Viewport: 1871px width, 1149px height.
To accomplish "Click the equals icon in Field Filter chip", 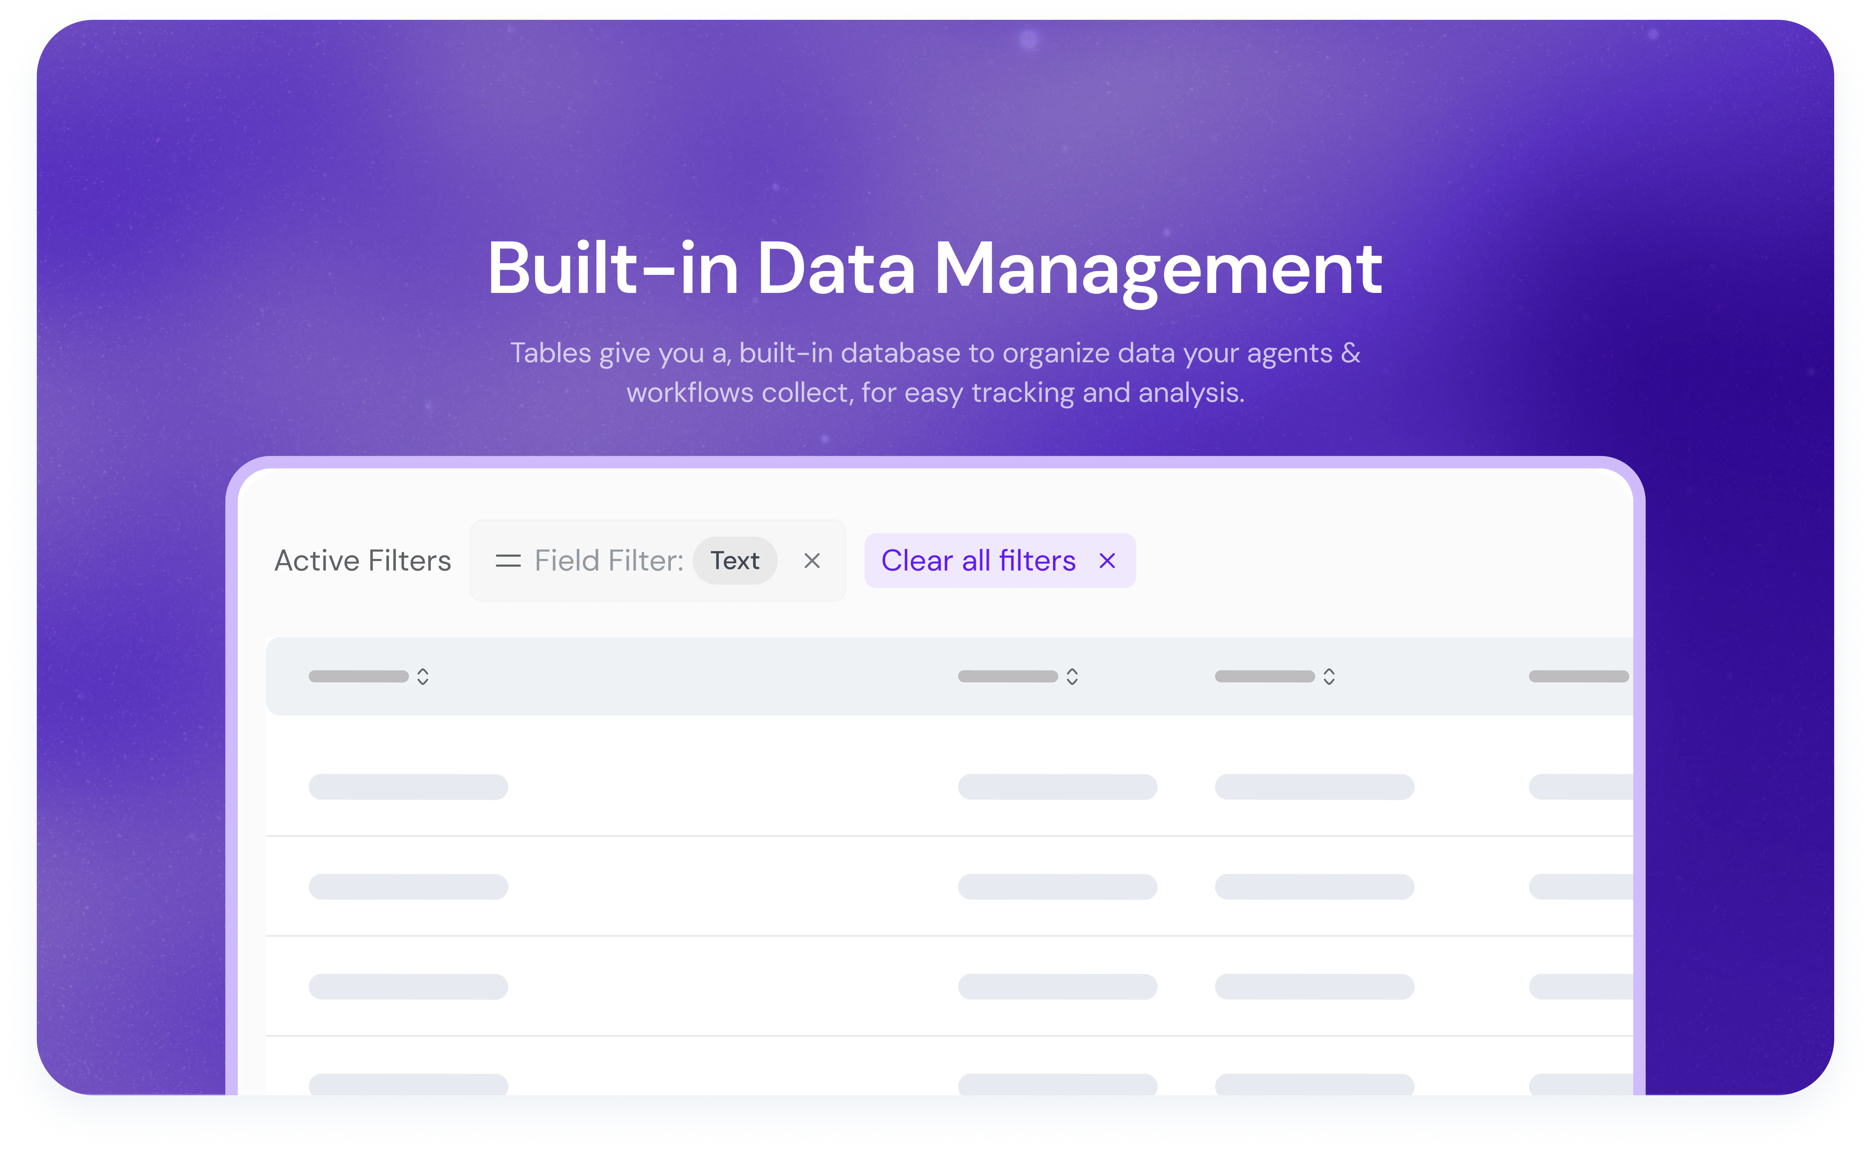I will 508,561.
